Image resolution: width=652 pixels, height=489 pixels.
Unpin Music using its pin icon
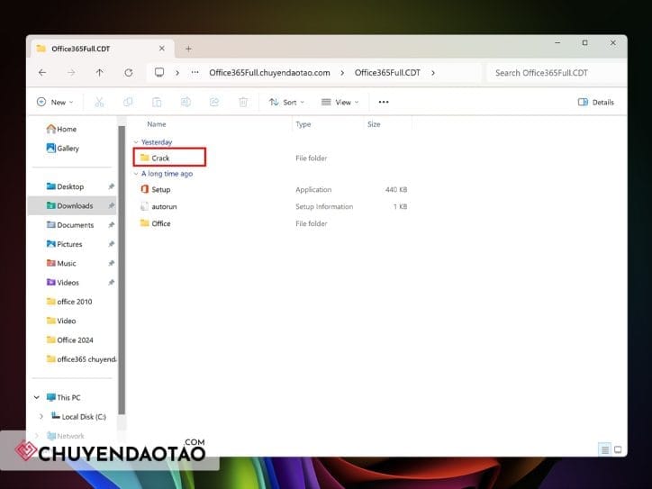[111, 263]
